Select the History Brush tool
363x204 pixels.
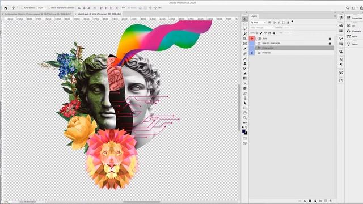(245, 69)
